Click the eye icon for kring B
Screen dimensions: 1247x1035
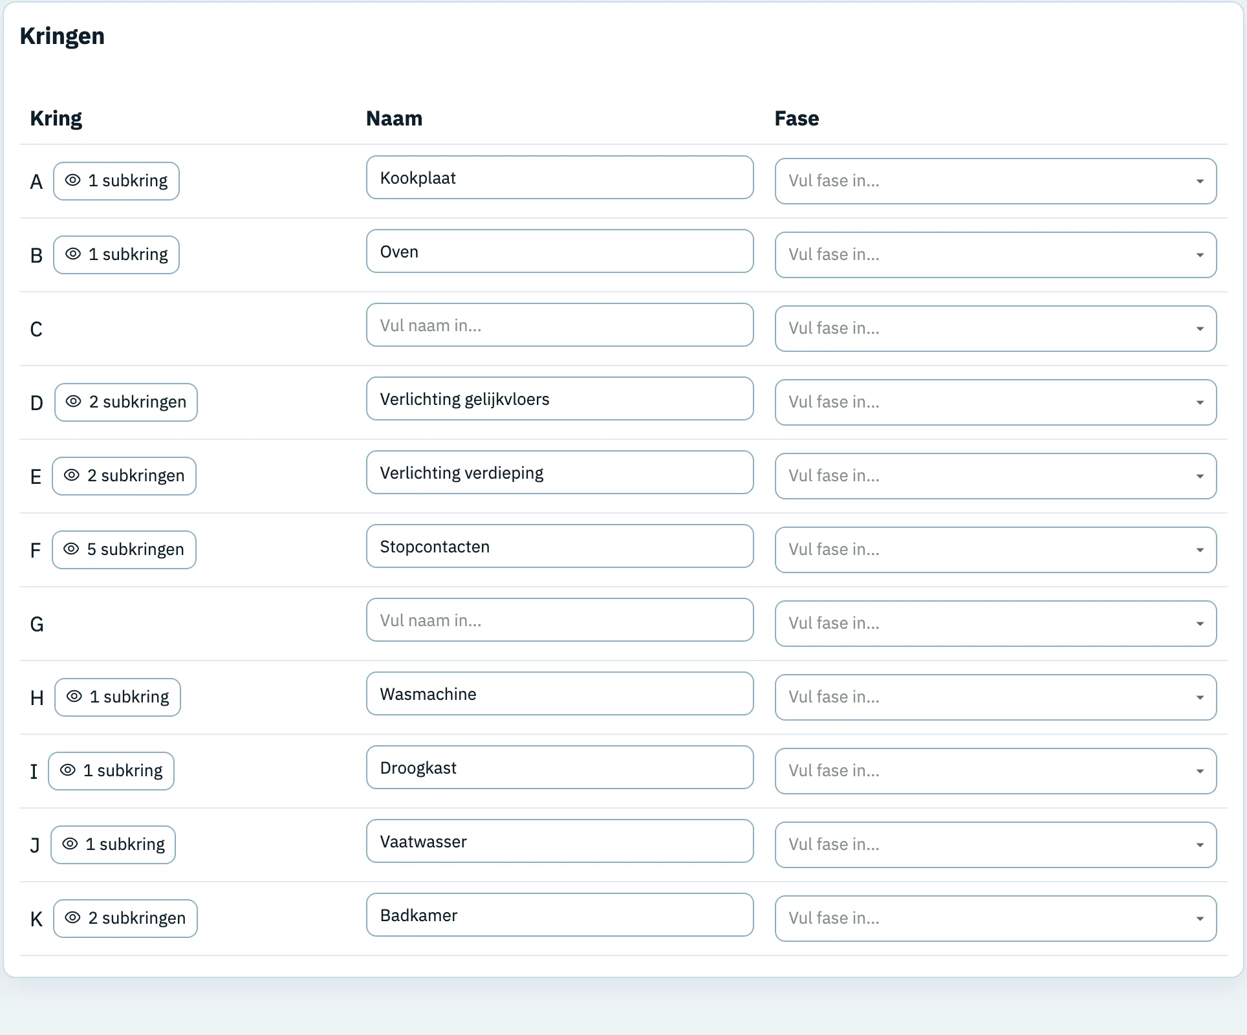pos(73,254)
